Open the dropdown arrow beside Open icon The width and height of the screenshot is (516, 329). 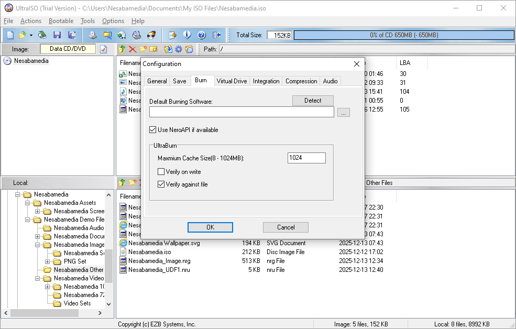point(31,35)
